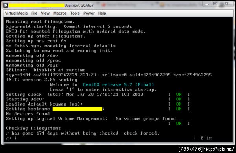Screen dimensions: 236x153
Task: Click 'unmounting old /proc' line
Action: click(x=33, y=60)
